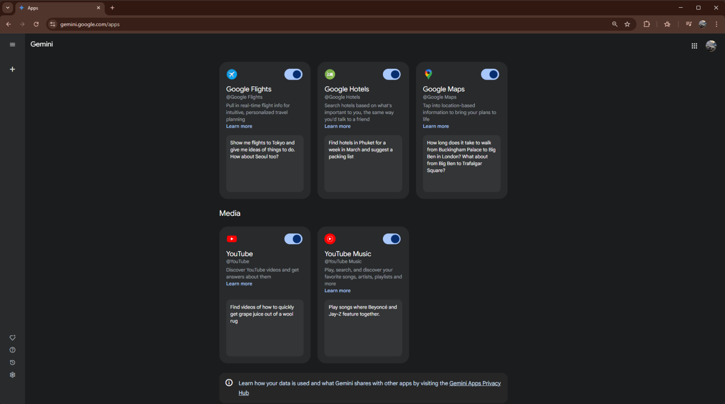The width and height of the screenshot is (725, 404).
Task: Open the Activity history icon in sidebar
Action: pos(12,362)
